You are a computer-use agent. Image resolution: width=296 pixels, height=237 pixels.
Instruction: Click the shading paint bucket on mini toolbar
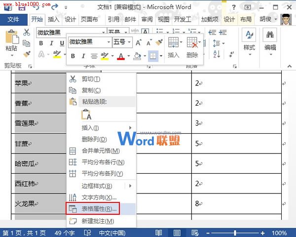point(137,56)
